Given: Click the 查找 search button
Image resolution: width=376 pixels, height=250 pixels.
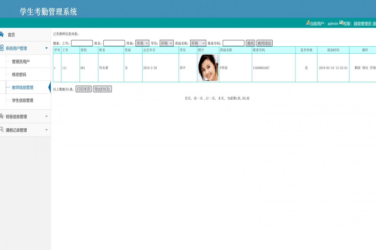Looking at the screenshot, I should (x=250, y=43).
